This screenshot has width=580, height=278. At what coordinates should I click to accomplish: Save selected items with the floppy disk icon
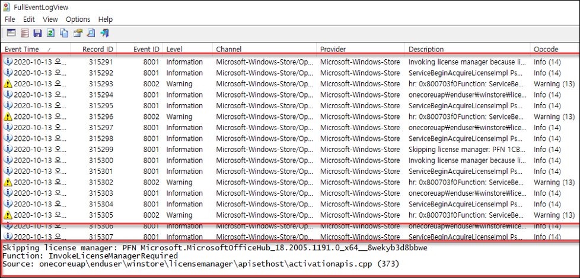37,33
